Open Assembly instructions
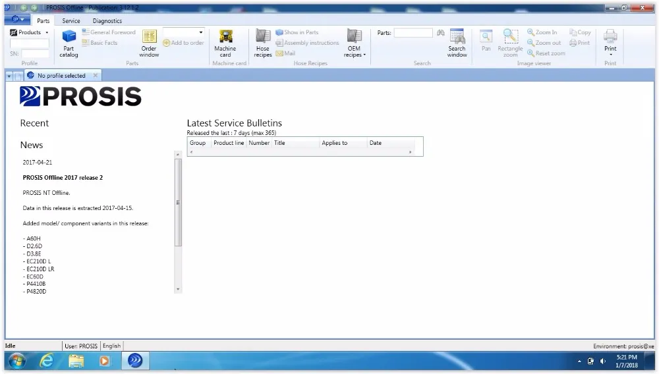Viewport: 659px width, 374px height. [307, 43]
